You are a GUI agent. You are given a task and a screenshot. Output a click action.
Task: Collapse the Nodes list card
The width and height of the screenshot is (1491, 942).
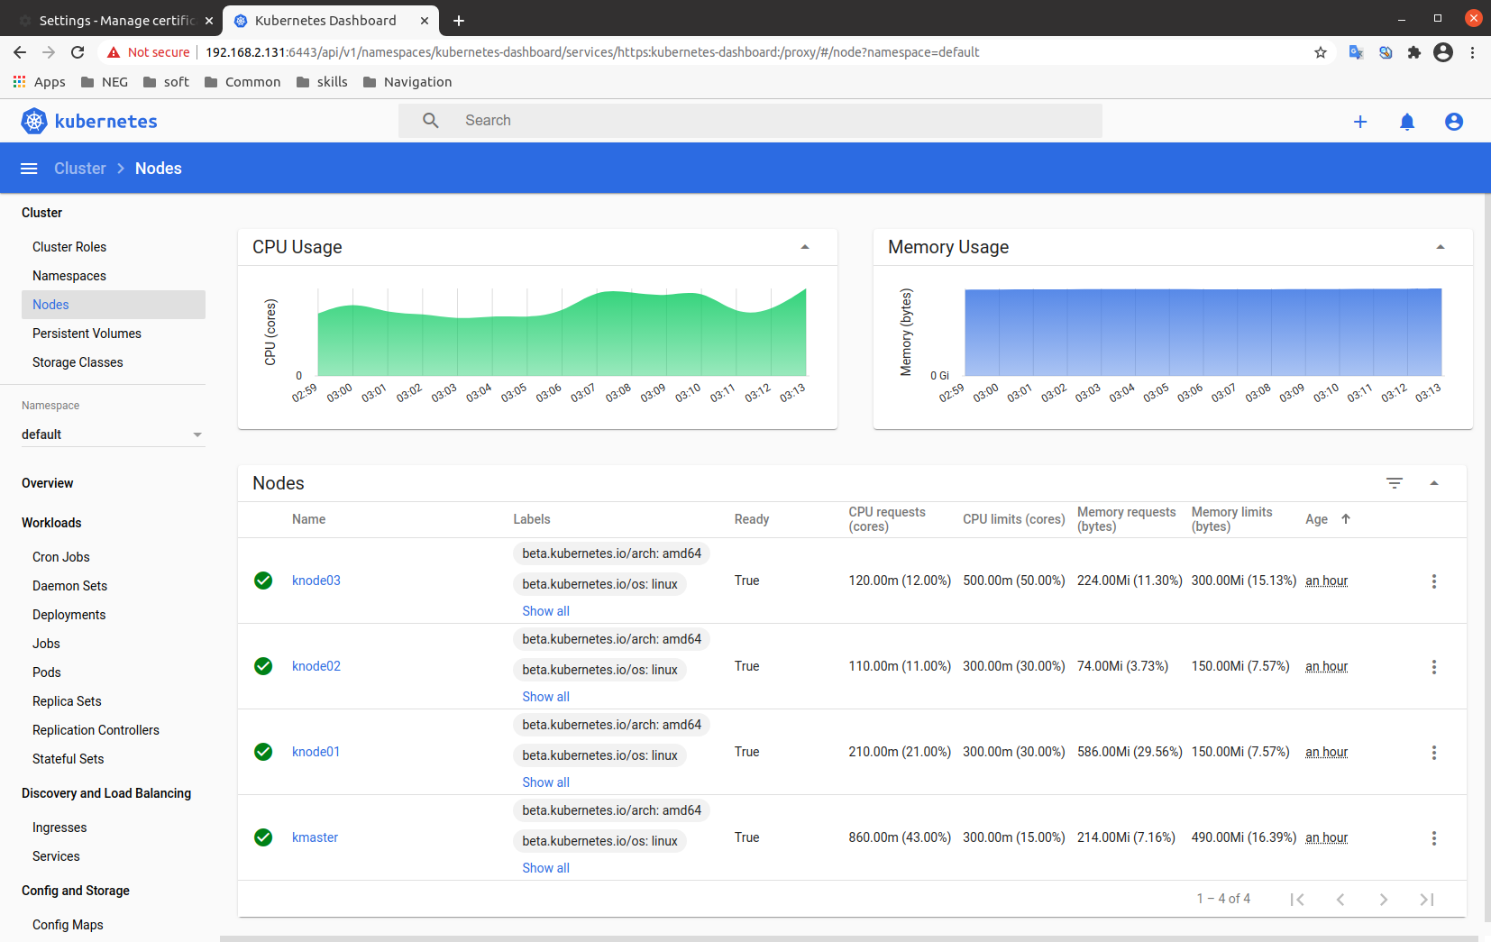(x=1434, y=483)
